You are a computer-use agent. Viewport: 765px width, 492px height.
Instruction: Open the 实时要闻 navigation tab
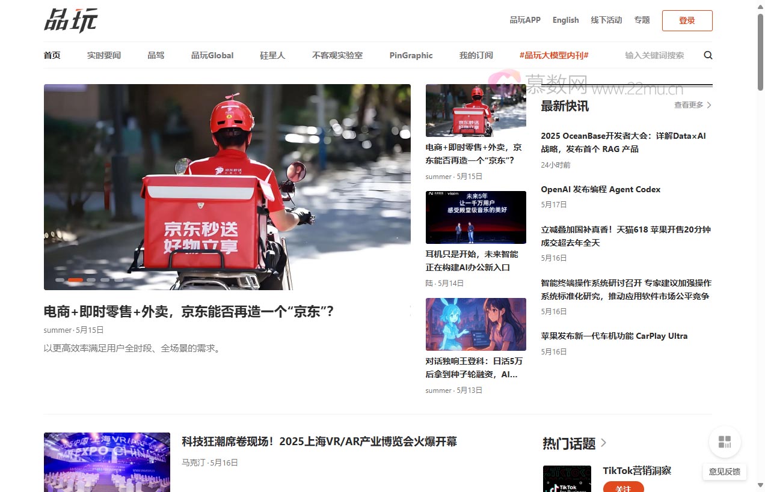point(104,55)
